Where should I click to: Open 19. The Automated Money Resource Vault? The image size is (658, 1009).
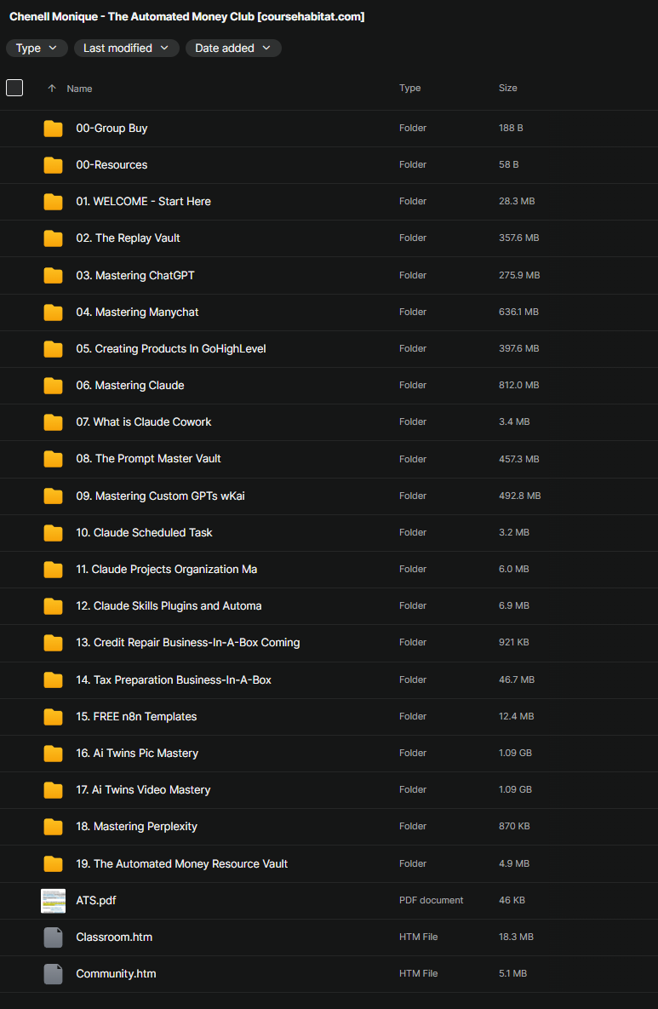coord(182,863)
